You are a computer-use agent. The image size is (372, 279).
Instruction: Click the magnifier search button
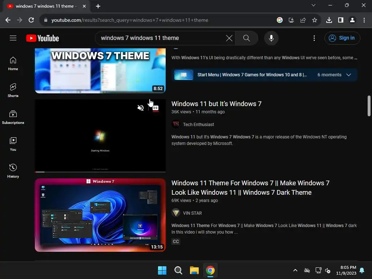[x=247, y=38]
